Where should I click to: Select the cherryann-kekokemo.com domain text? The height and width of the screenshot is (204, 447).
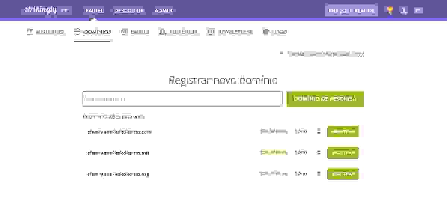(120, 132)
